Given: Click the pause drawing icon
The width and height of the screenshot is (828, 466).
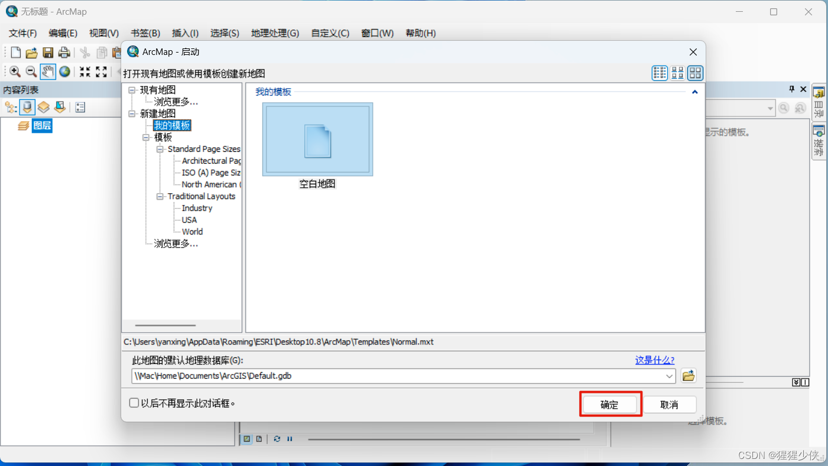Looking at the screenshot, I should click(x=290, y=439).
